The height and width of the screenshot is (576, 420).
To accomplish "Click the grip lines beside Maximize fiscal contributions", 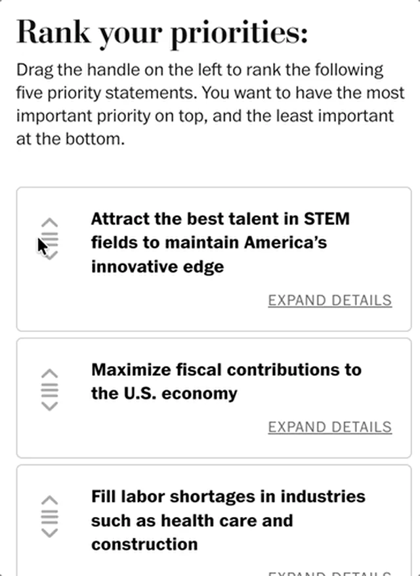I will point(50,390).
